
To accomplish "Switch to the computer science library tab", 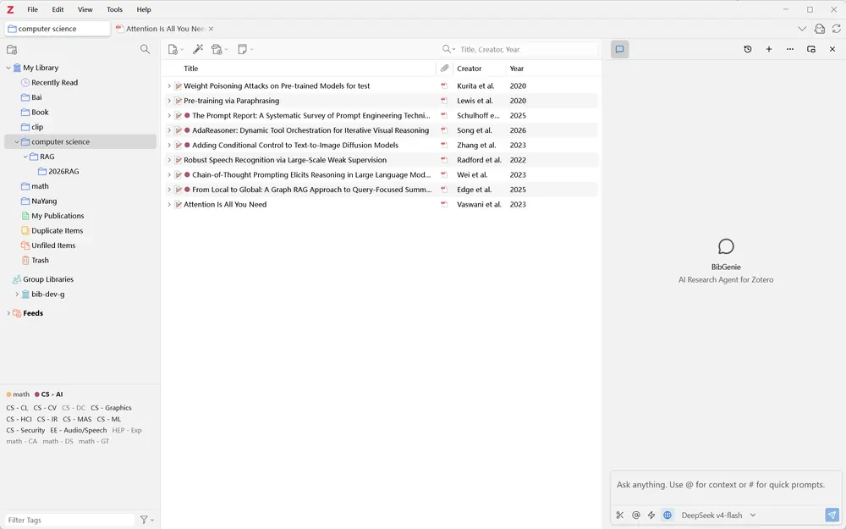I will click(58, 29).
